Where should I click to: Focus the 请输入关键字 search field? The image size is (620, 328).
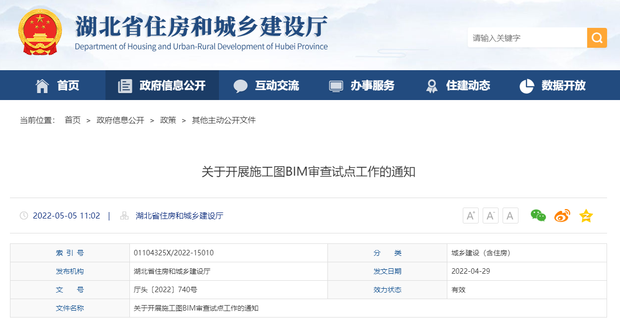pos(527,38)
